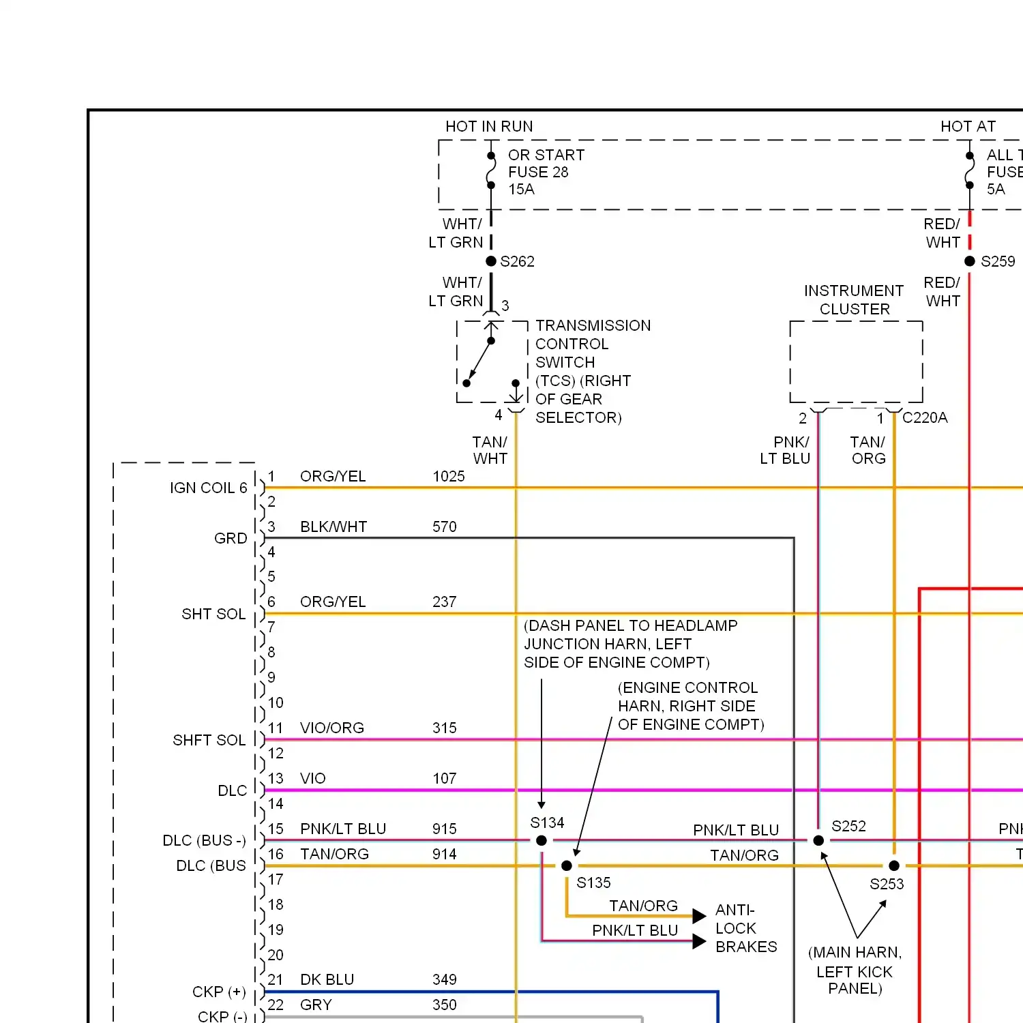Select the "IGN COIL 6" pin label
Viewport: 1023px width, 1023px height.
click(x=208, y=488)
